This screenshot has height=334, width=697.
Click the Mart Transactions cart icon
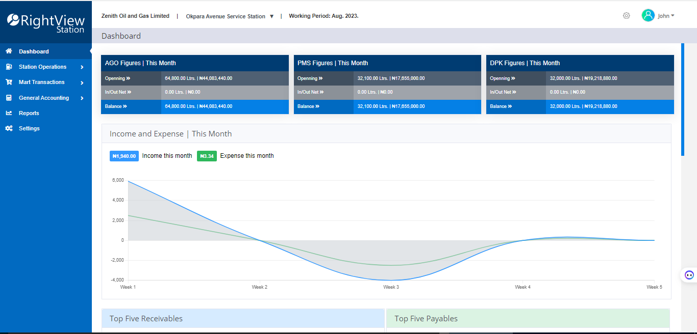tap(9, 82)
